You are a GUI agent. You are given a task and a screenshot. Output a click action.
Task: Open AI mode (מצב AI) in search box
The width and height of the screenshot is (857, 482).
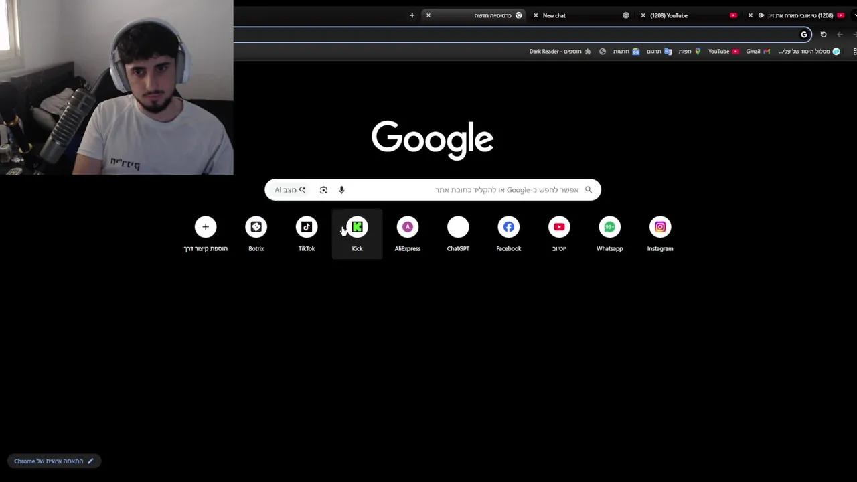click(290, 190)
